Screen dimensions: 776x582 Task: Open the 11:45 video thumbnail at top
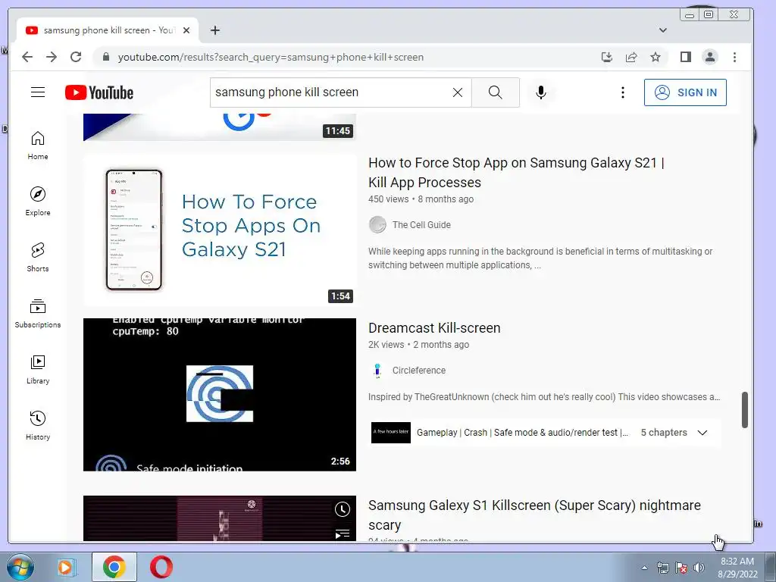point(220,127)
